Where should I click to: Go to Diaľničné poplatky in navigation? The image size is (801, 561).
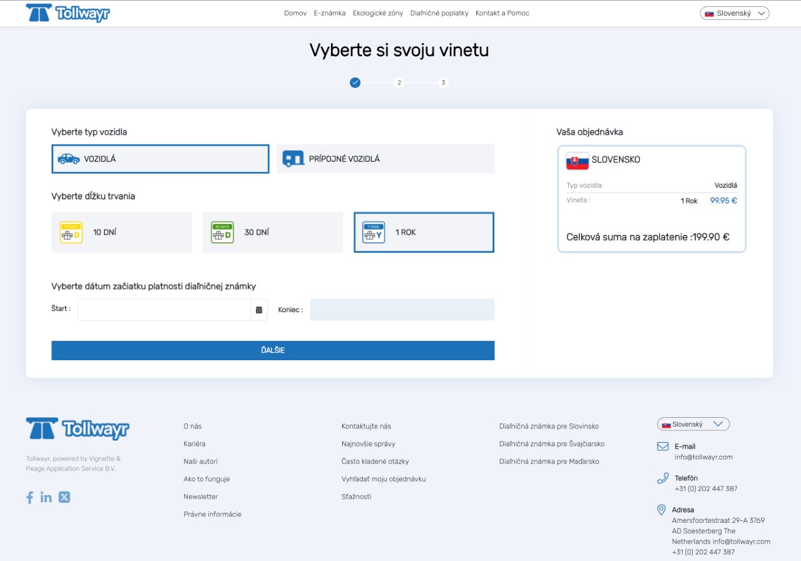coord(439,13)
